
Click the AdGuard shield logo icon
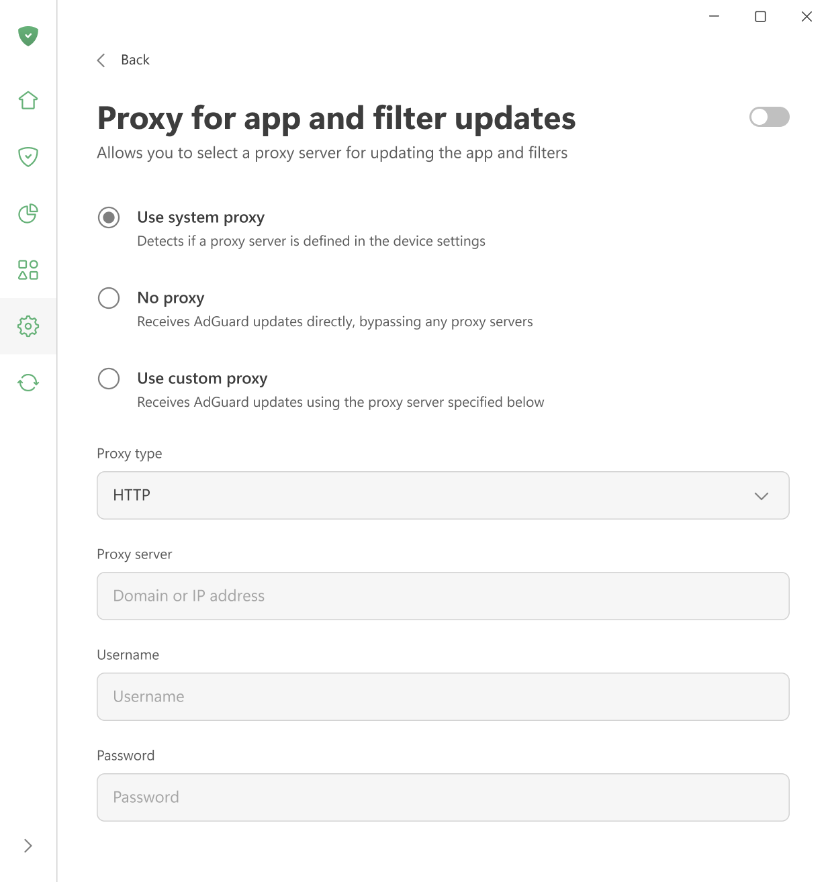28,37
